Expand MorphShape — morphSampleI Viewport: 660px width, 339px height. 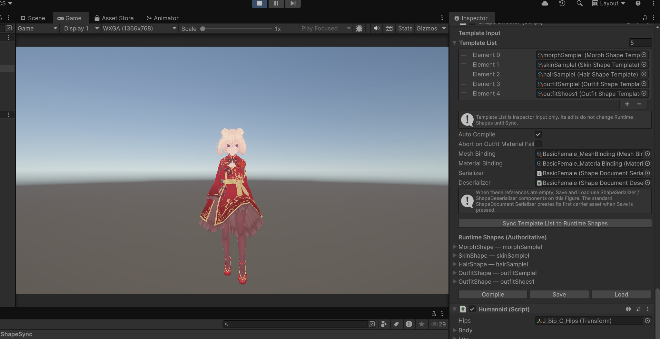[x=455, y=247]
